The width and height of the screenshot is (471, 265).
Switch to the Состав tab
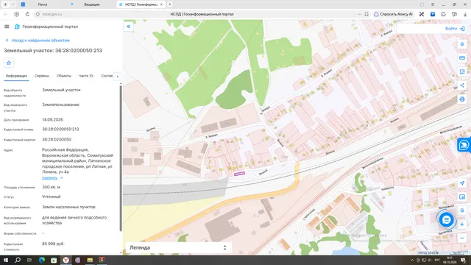point(107,76)
